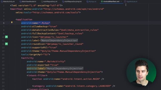Screen dimensions: 161x90
Task: Close the AndroidManifest.xml tab
Action: pyautogui.click(x=121, y=1)
